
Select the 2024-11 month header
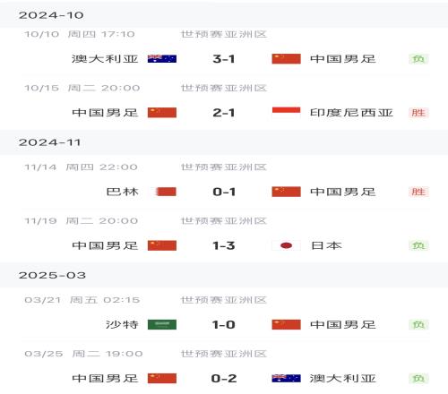(x=224, y=142)
